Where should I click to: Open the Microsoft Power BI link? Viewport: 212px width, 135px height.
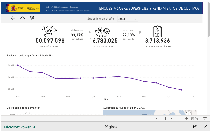(19, 127)
